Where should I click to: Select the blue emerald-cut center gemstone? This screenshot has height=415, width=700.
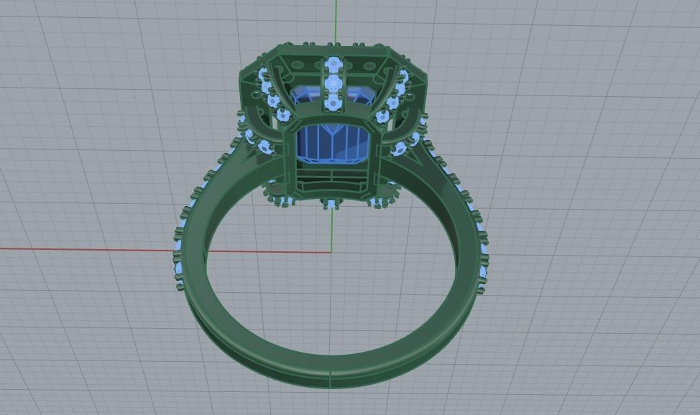[332, 144]
